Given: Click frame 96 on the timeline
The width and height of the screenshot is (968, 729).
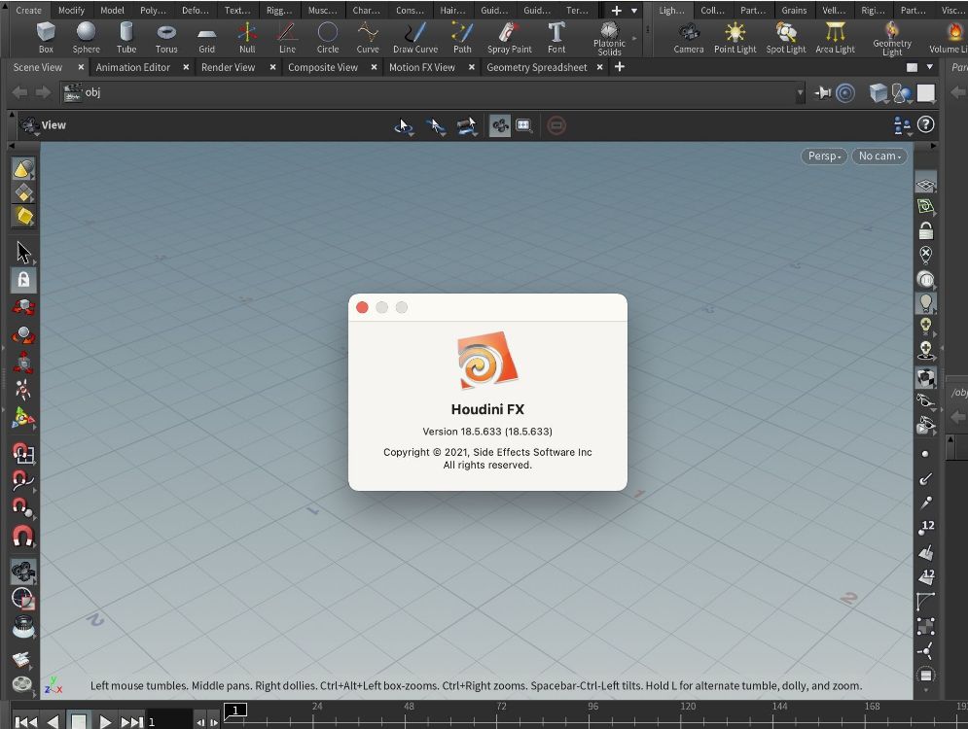Looking at the screenshot, I should tap(592, 707).
